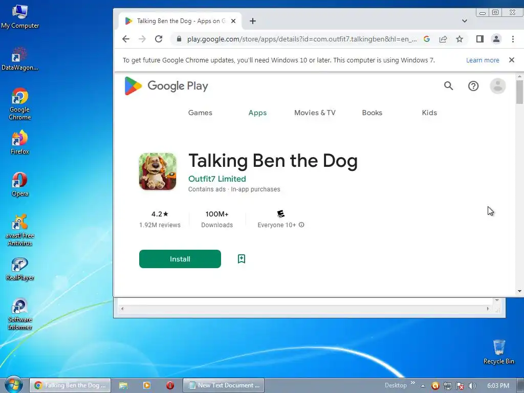
Task: Open Action Center flag icon
Action: click(460, 386)
